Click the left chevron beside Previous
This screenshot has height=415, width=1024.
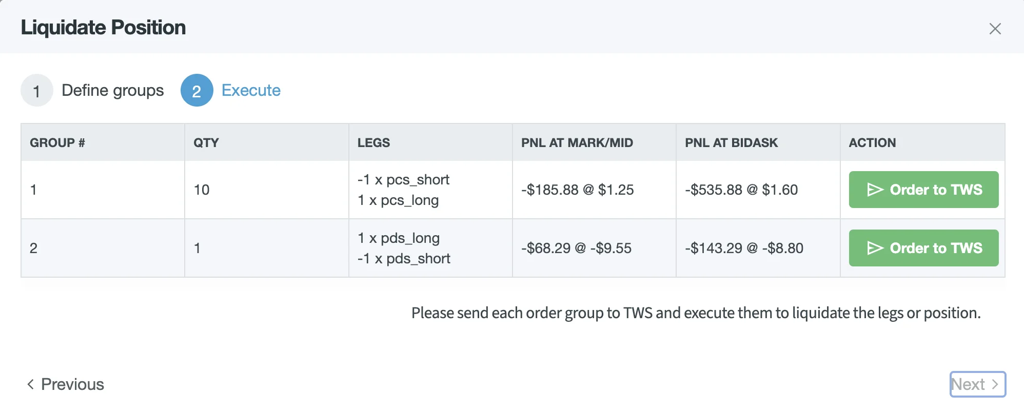31,383
